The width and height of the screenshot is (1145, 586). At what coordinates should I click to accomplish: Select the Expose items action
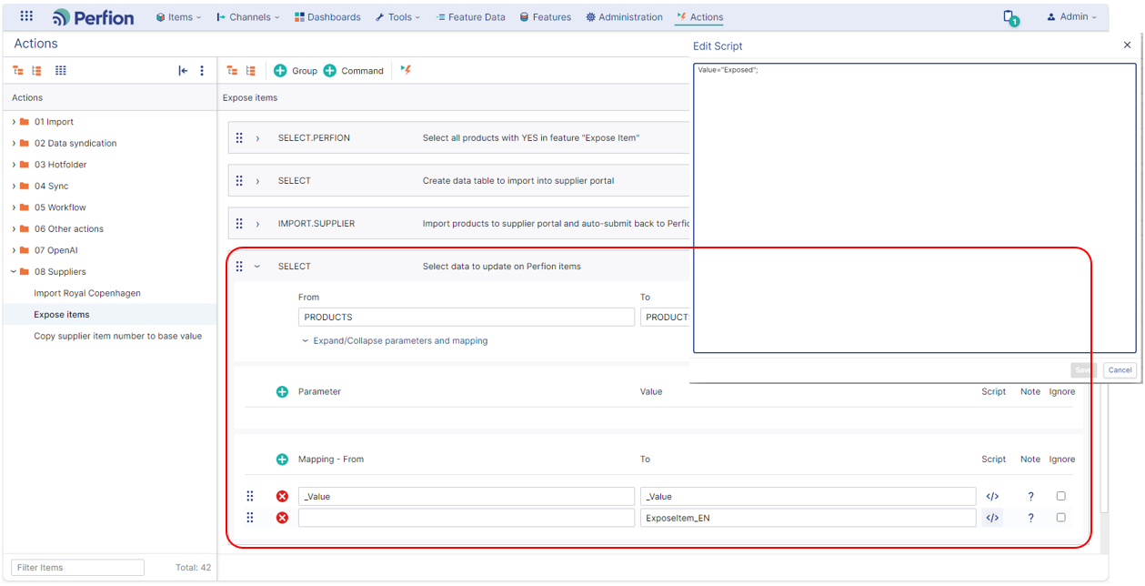62,315
